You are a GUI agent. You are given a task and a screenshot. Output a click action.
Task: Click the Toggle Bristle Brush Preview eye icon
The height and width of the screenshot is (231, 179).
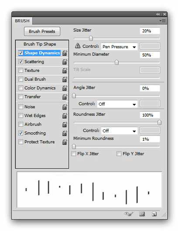[x=129, y=214]
